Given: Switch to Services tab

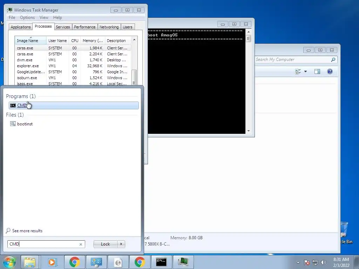Looking at the screenshot, I should pyautogui.click(x=63, y=27).
